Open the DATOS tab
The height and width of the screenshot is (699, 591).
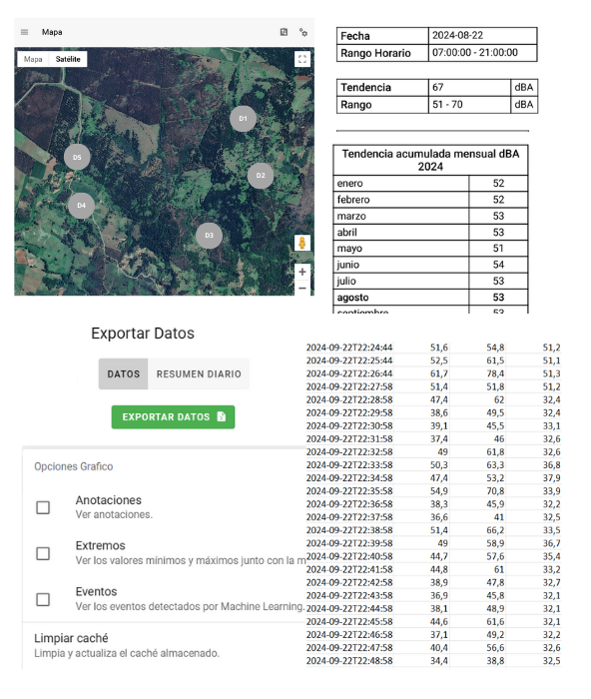[x=124, y=374]
